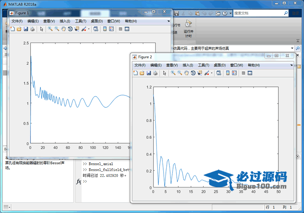The height and width of the screenshot is (213, 304).
Task: Open 查看(V) menu in Figure 2
Action: 172,65
